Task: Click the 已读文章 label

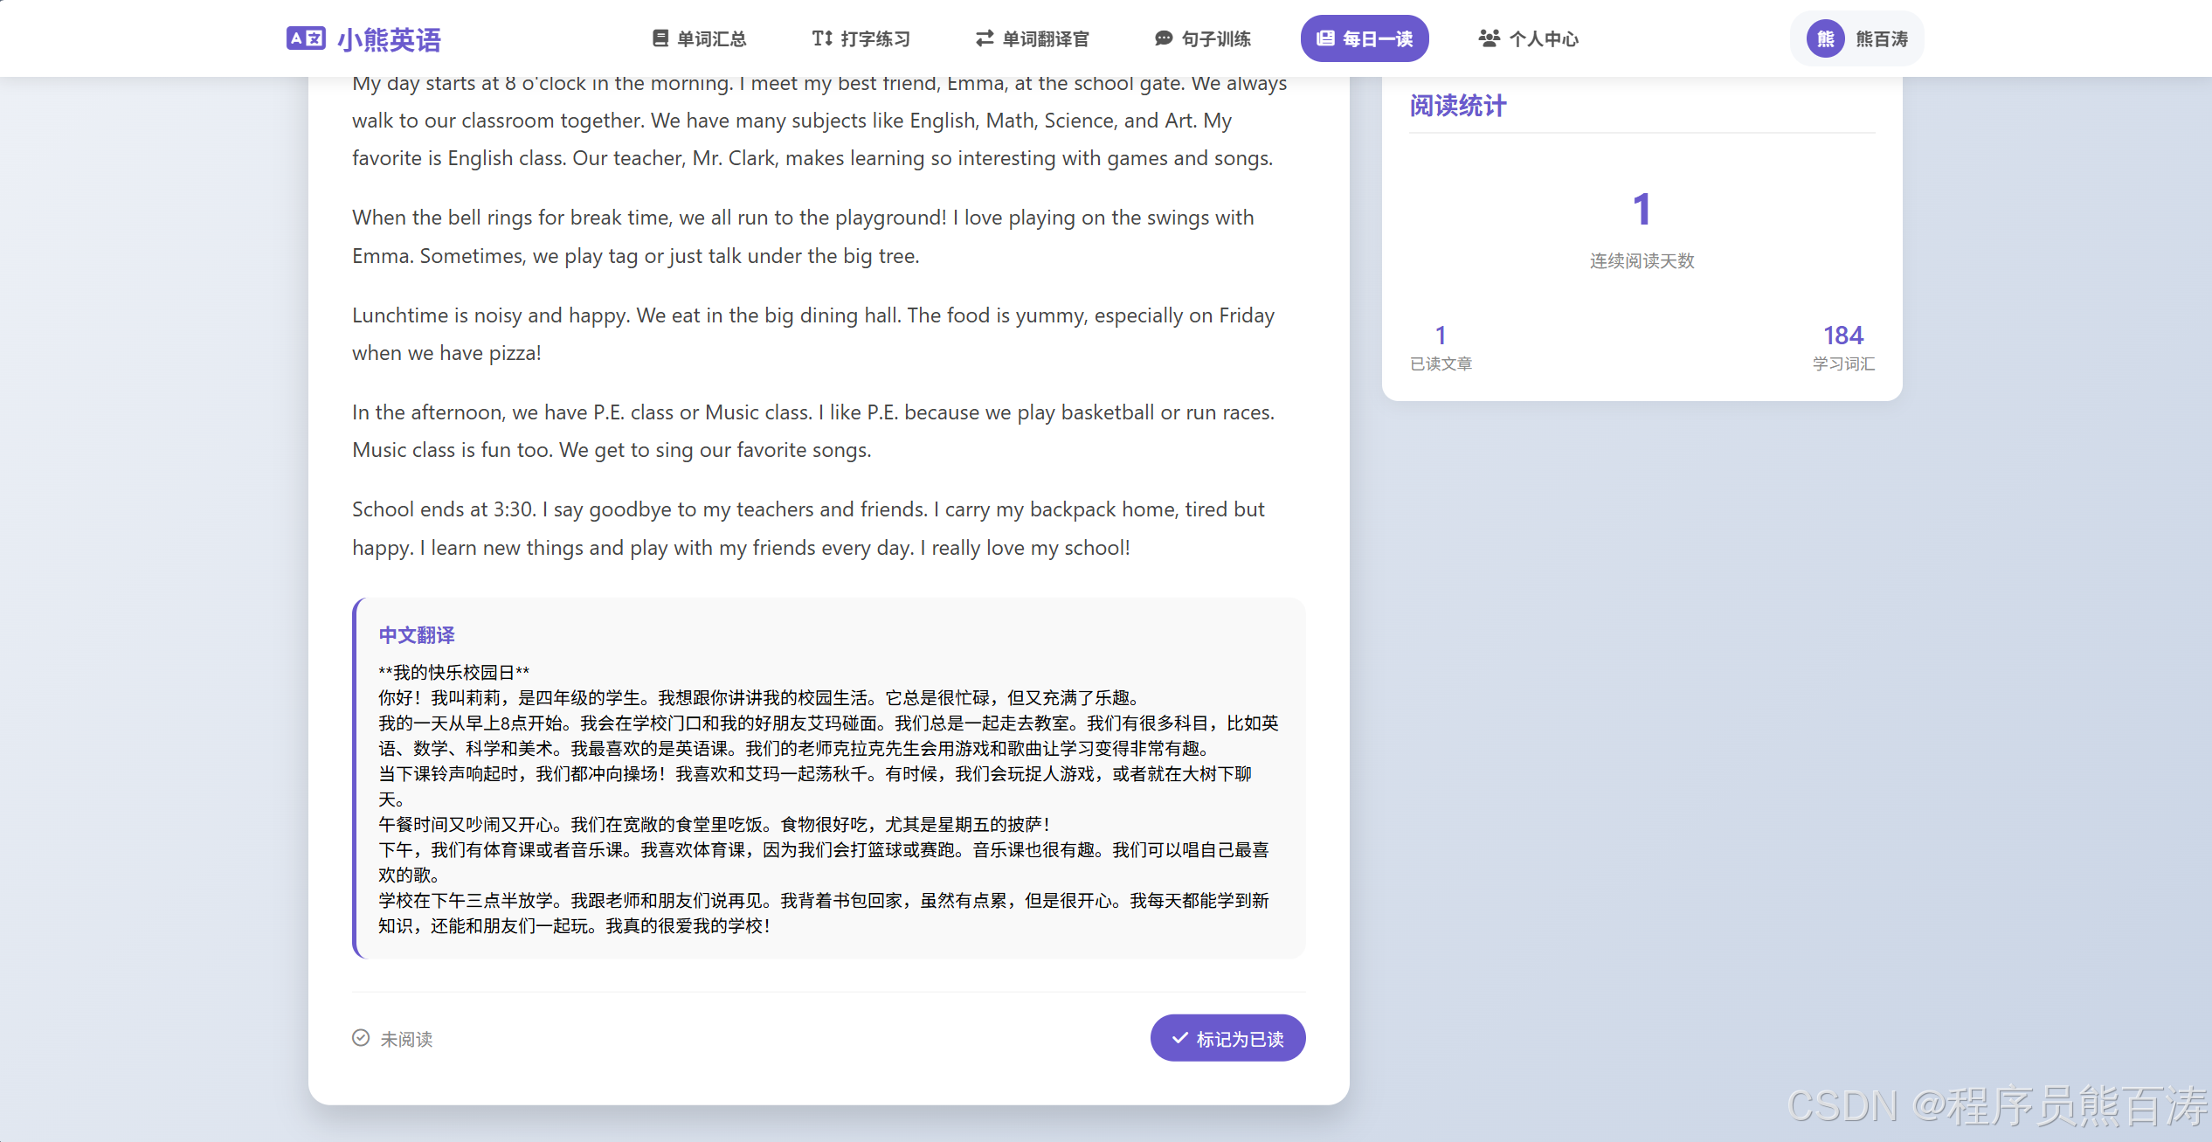Action: tap(1441, 363)
